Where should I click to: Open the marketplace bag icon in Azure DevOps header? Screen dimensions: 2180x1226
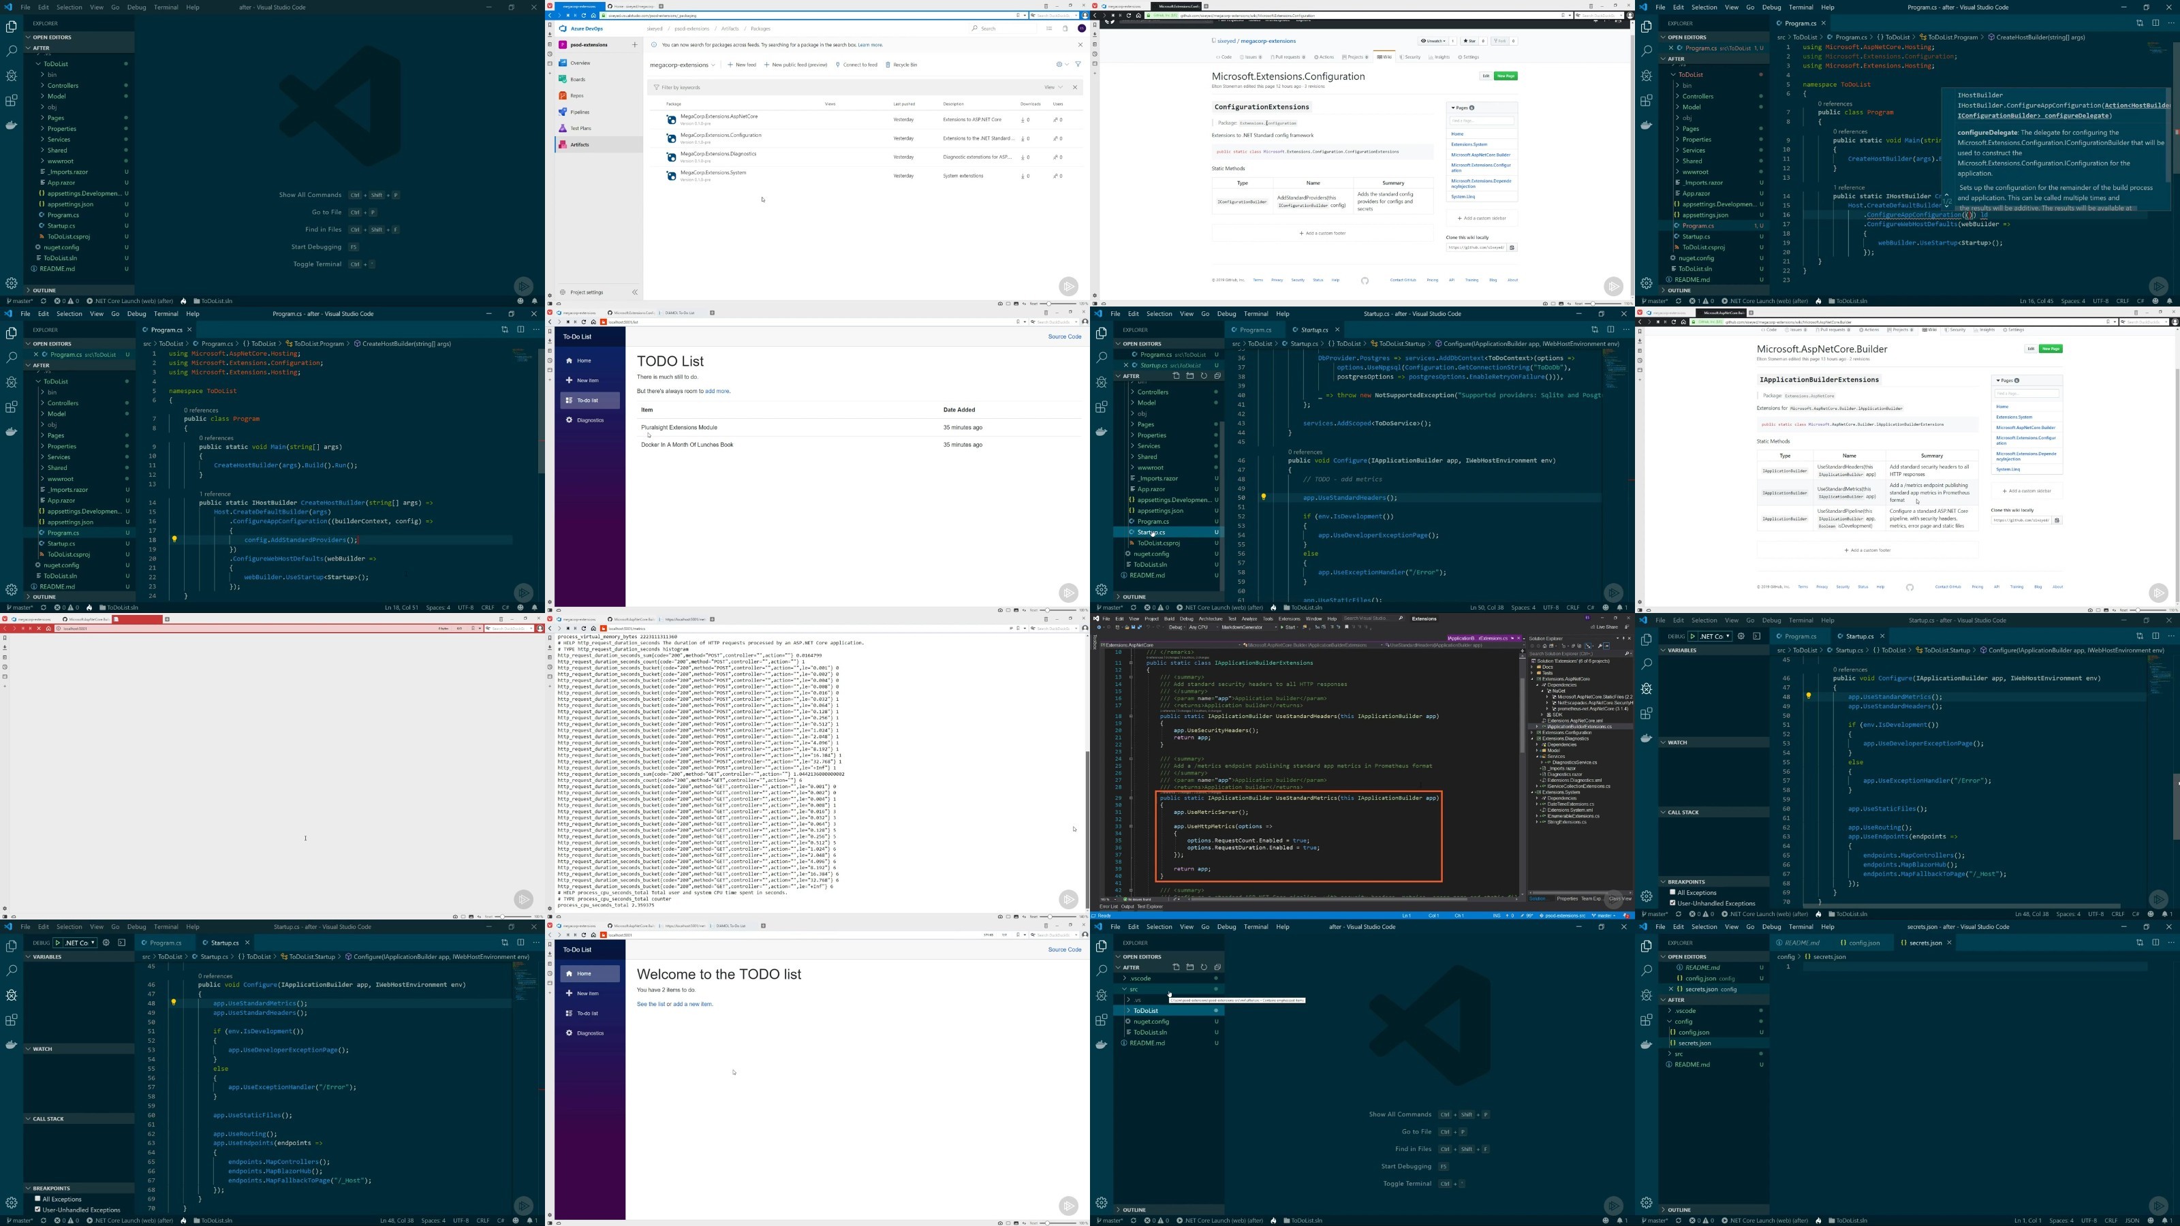[x=1065, y=29]
